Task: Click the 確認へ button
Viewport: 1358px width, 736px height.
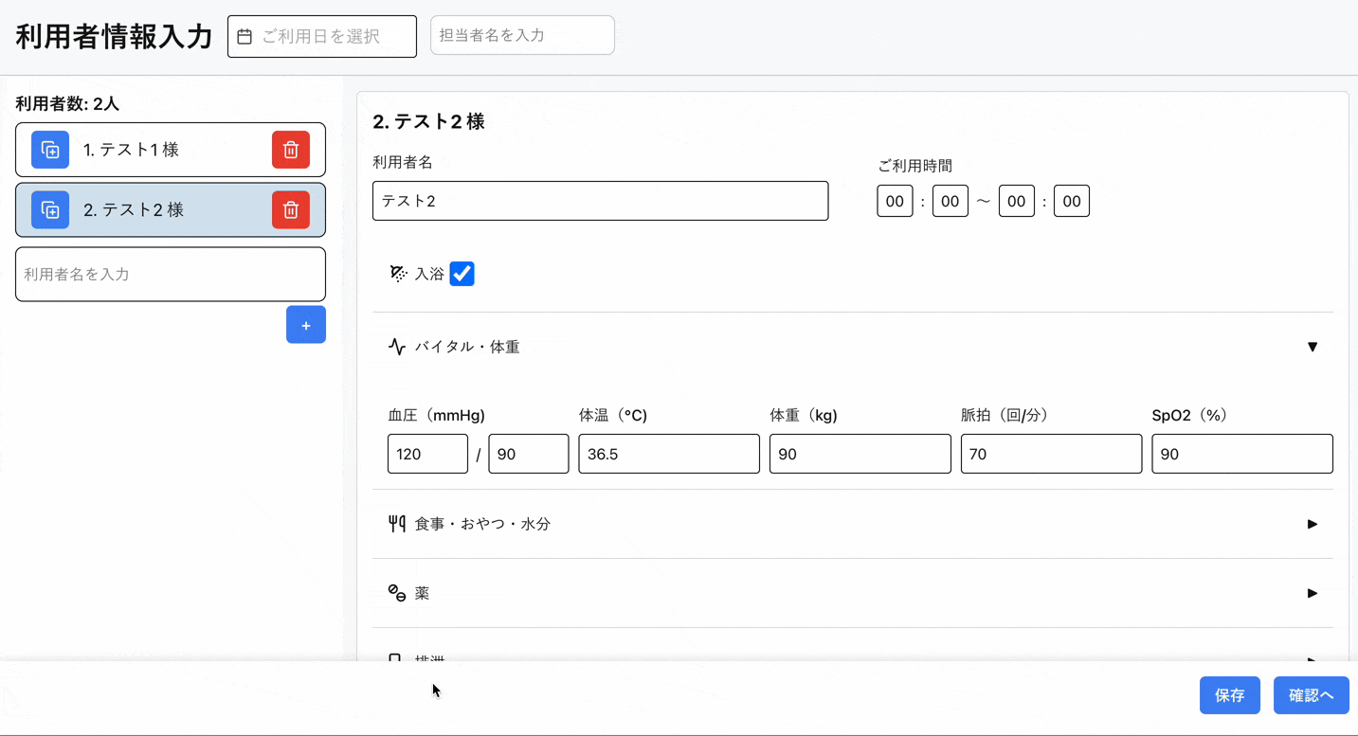Action: pos(1311,694)
